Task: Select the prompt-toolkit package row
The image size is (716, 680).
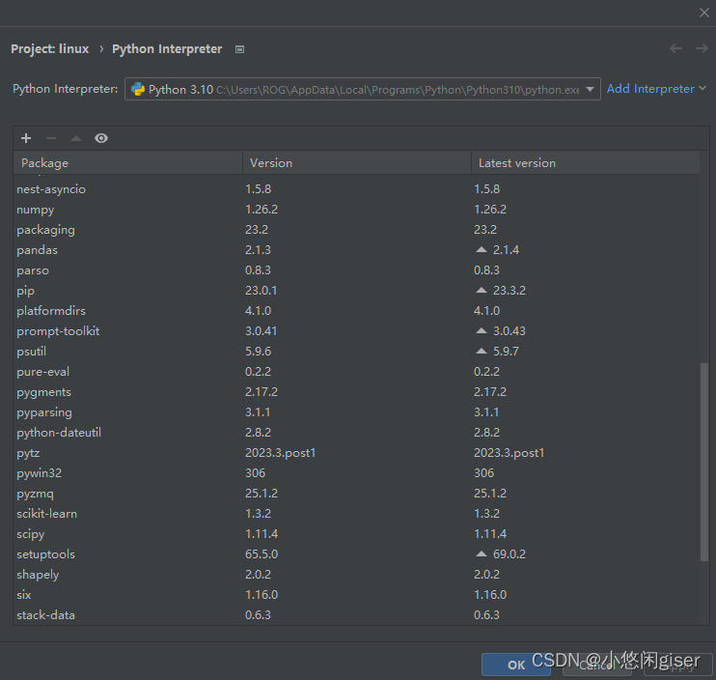Action: (356, 331)
